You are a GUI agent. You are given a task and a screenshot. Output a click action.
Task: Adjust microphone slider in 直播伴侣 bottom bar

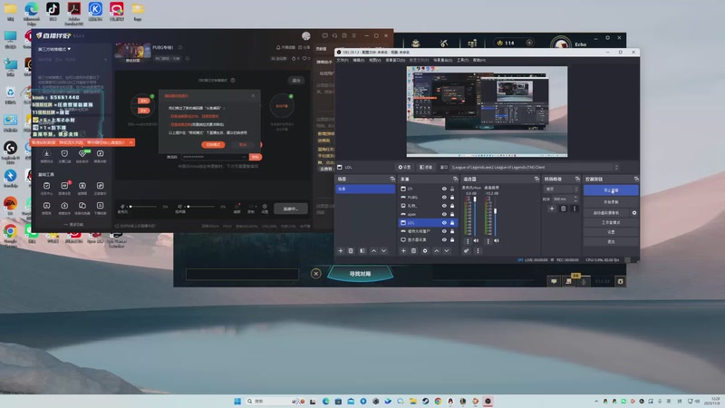[x=142, y=207]
